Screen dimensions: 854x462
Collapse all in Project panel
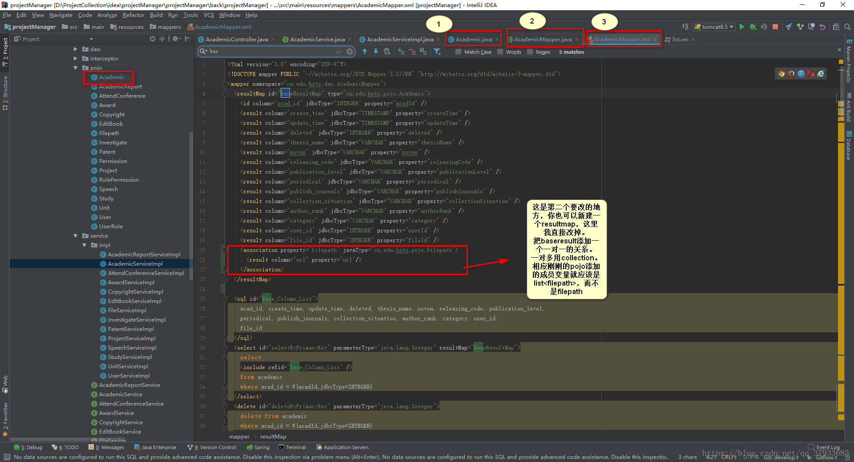pyautogui.click(x=162, y=39)
